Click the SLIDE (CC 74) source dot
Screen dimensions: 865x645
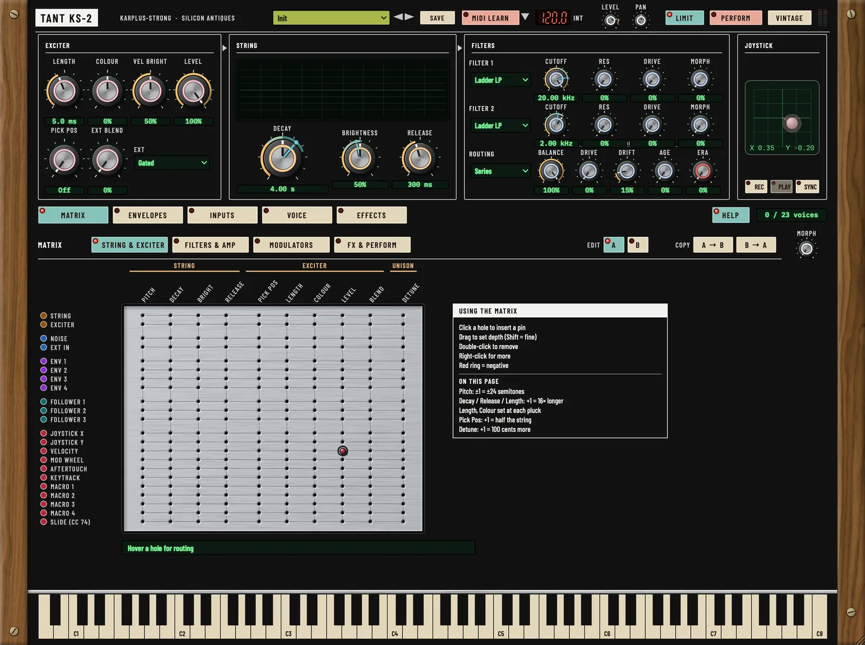[x=43, y=522]
